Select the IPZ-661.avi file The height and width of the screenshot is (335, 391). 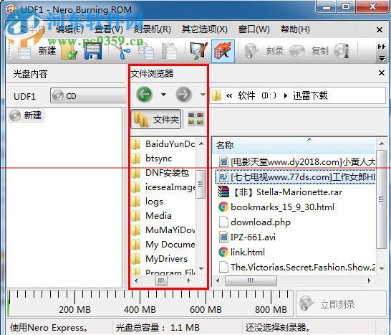coord(247,237)
